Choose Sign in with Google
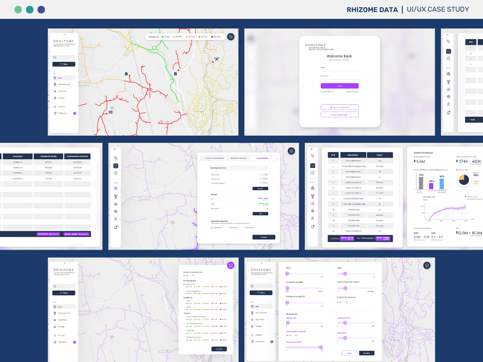The image size is (483, 362). 340,114
